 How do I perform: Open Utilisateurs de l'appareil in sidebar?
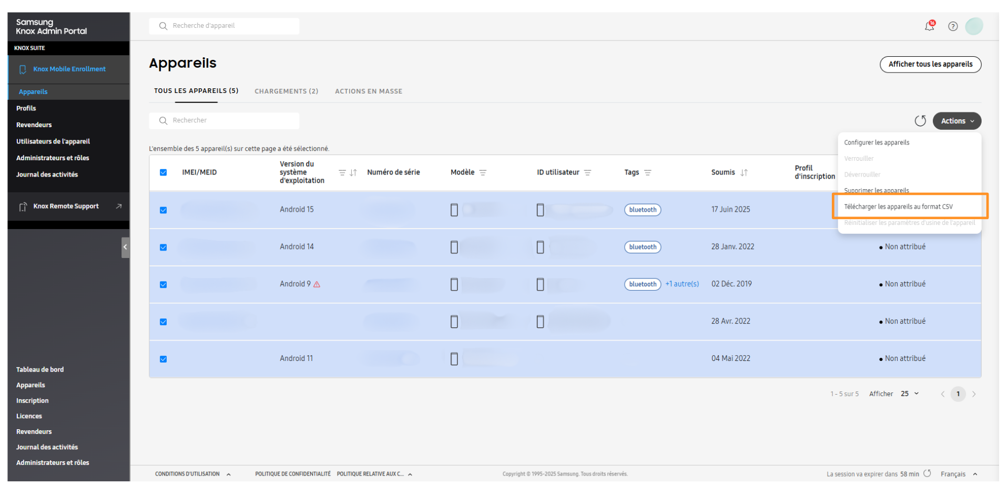pos(53,141)
